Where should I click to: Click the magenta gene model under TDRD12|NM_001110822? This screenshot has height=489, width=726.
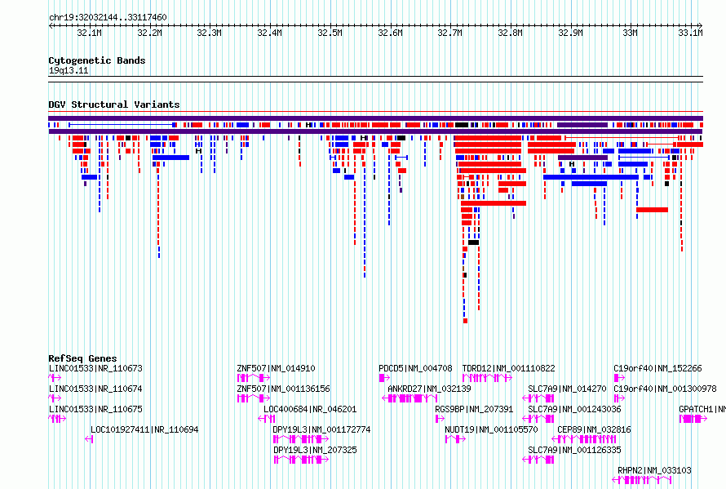coord(487,378)
